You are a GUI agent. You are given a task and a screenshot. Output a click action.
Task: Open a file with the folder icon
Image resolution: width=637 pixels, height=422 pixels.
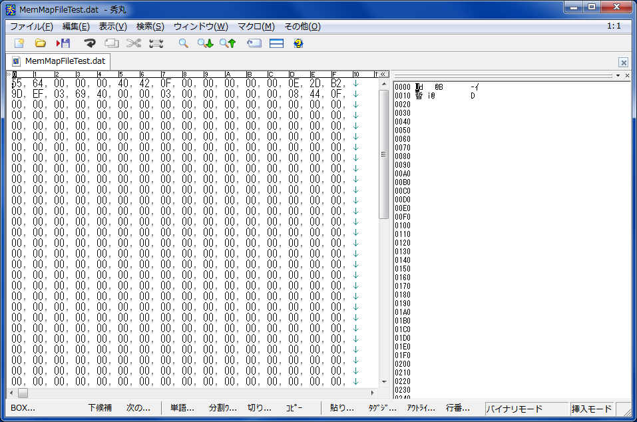point(40,43)
